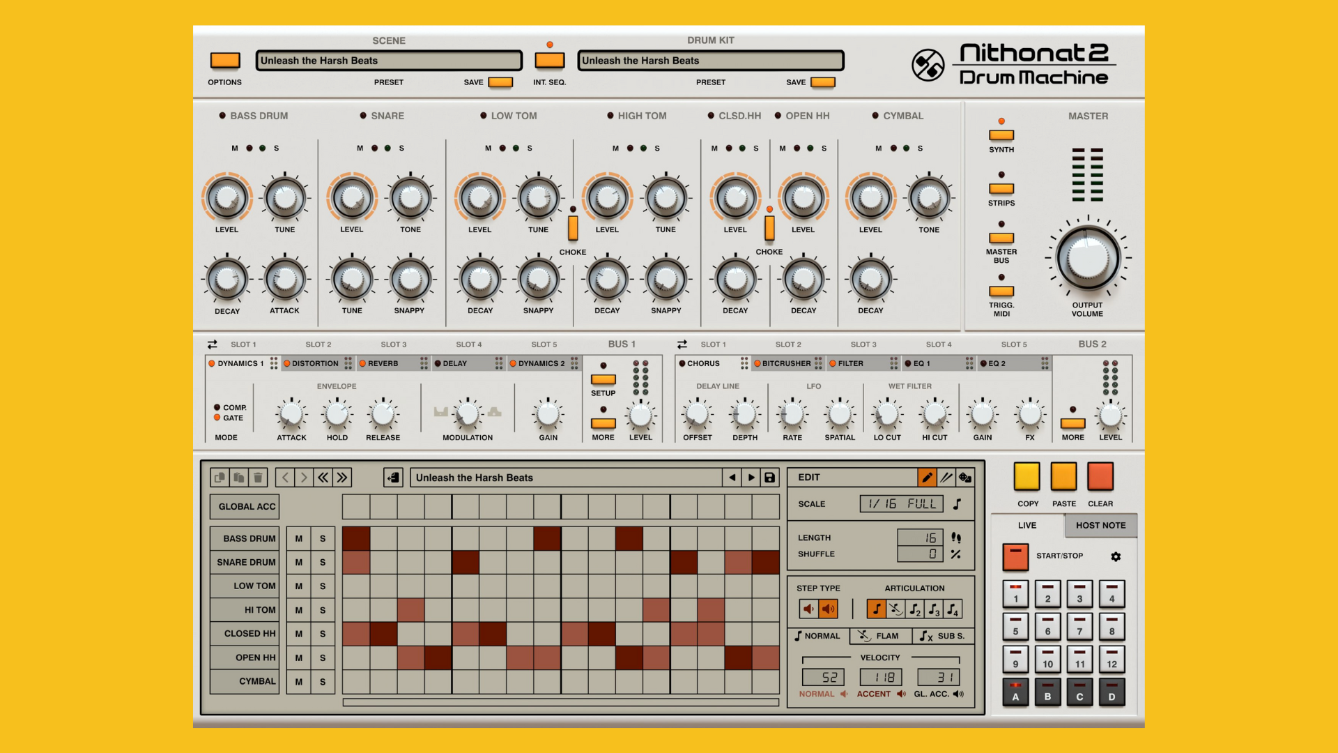Save the pattern with the floppy icon
The height and width of the screenshot is (753, 1338).
click(770, 478)
